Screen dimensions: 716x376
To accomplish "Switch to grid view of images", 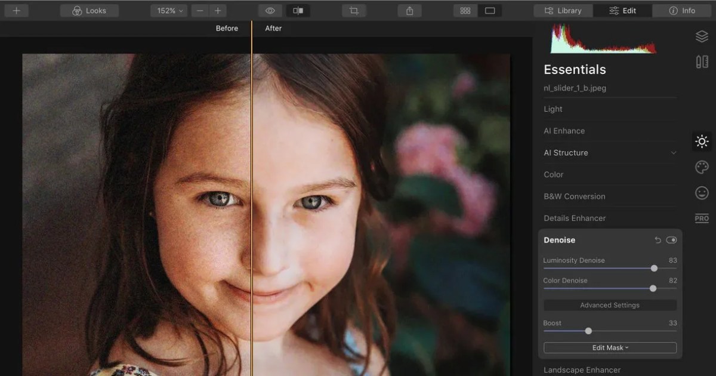I will [465, 10].
